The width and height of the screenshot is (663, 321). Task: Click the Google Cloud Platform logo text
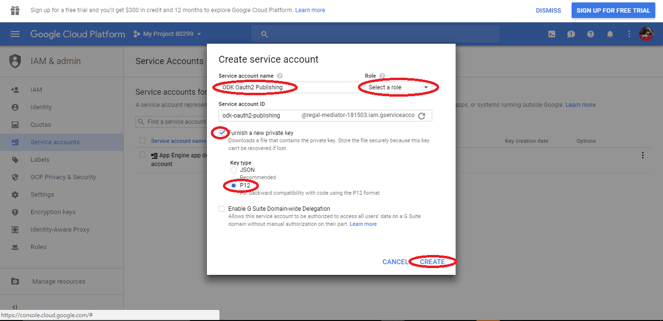click(x=78, y=34)
